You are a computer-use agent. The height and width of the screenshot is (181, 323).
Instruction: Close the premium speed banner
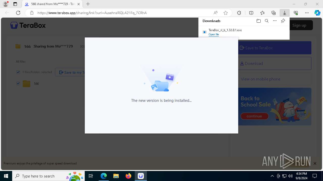315,163
